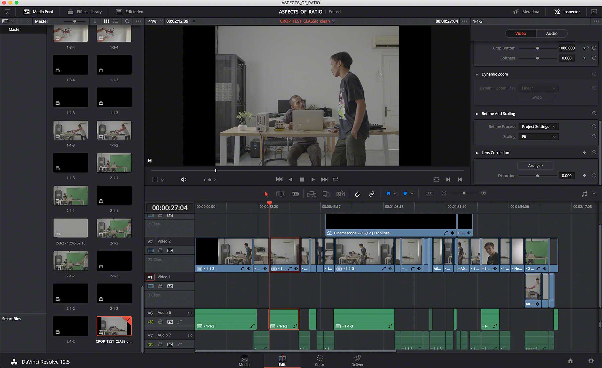Select the arrow selection mode tool

tap(266, 194)
